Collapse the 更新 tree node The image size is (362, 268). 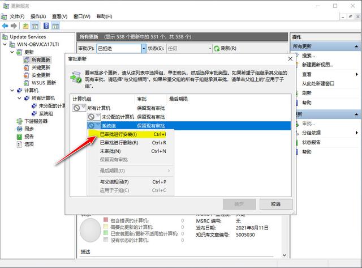(12, 52)
